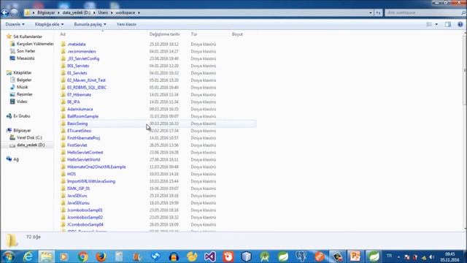This screenshot has width=467, height=263.
Task: Select the JcomboboxSamp01 folder
Action: (x=85, y=210)
